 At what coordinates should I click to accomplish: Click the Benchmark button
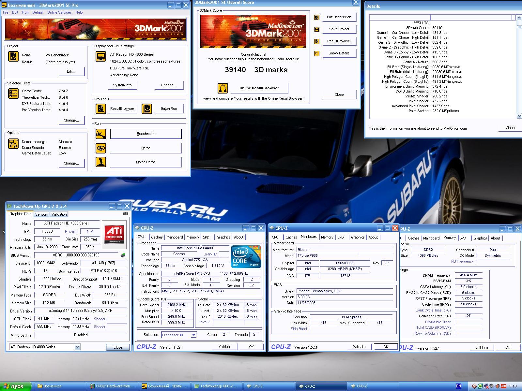point(146,134)
